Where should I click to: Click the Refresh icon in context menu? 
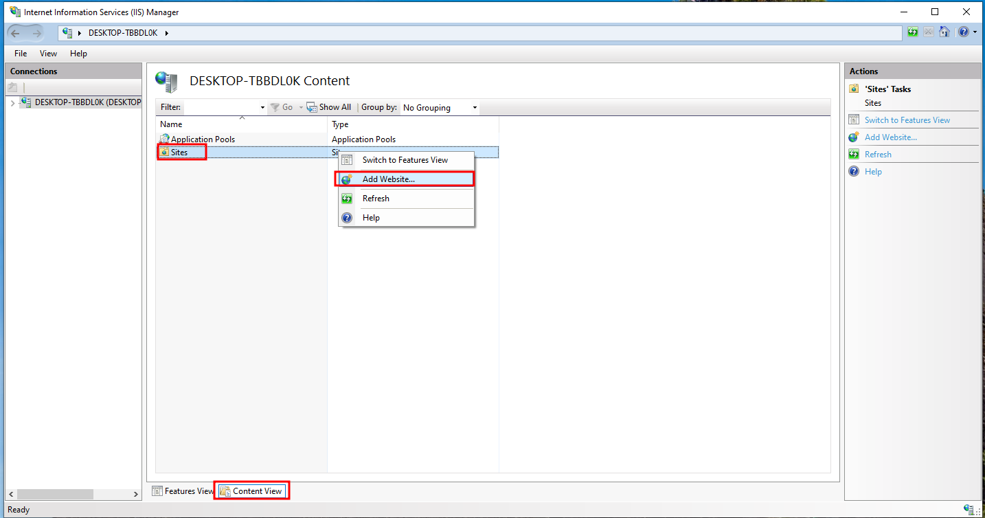[347, 199]
